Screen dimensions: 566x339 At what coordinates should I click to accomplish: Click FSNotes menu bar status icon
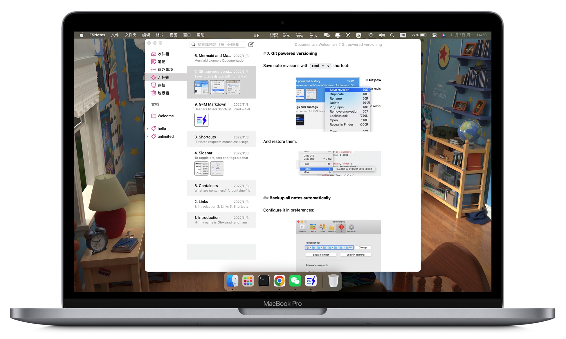tap(256, 35)
